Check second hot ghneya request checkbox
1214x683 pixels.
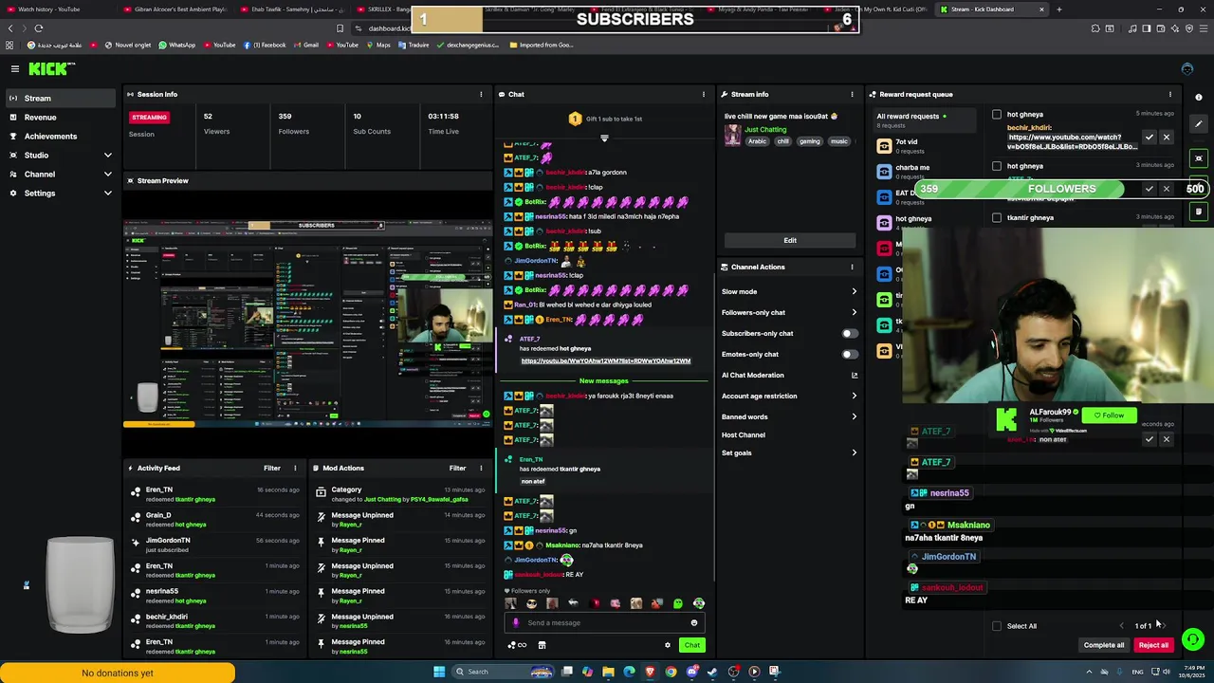(x=997, y=166)
